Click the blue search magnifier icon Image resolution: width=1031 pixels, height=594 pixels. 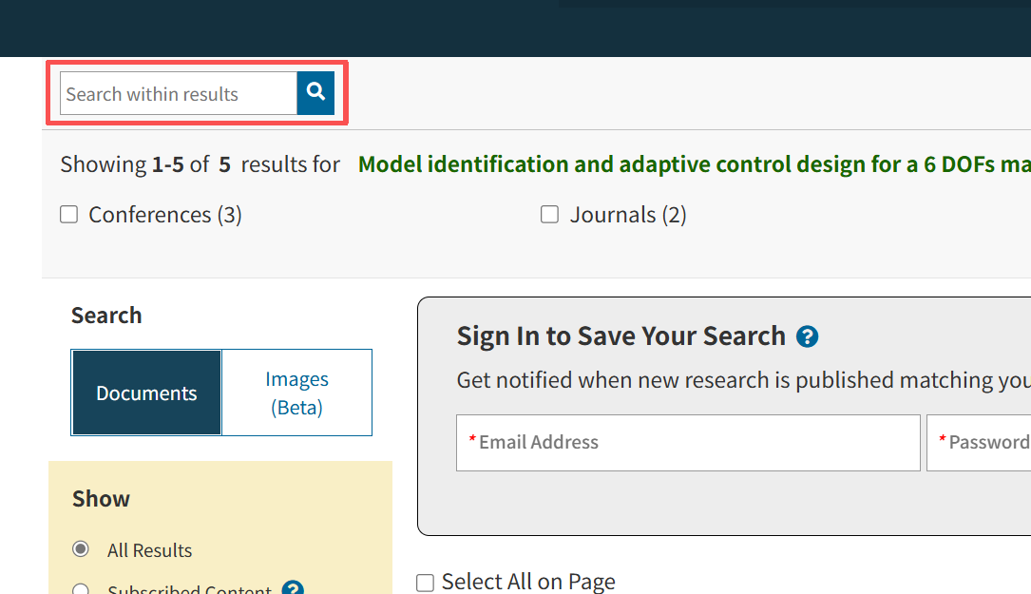pos(315,92)
